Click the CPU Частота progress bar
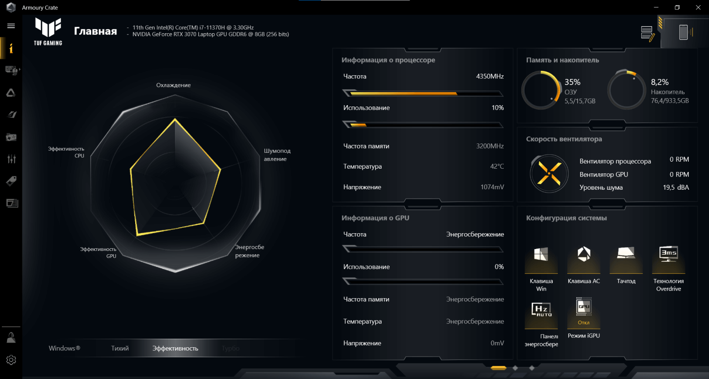 pyautogui.click(x=423, y=93)
